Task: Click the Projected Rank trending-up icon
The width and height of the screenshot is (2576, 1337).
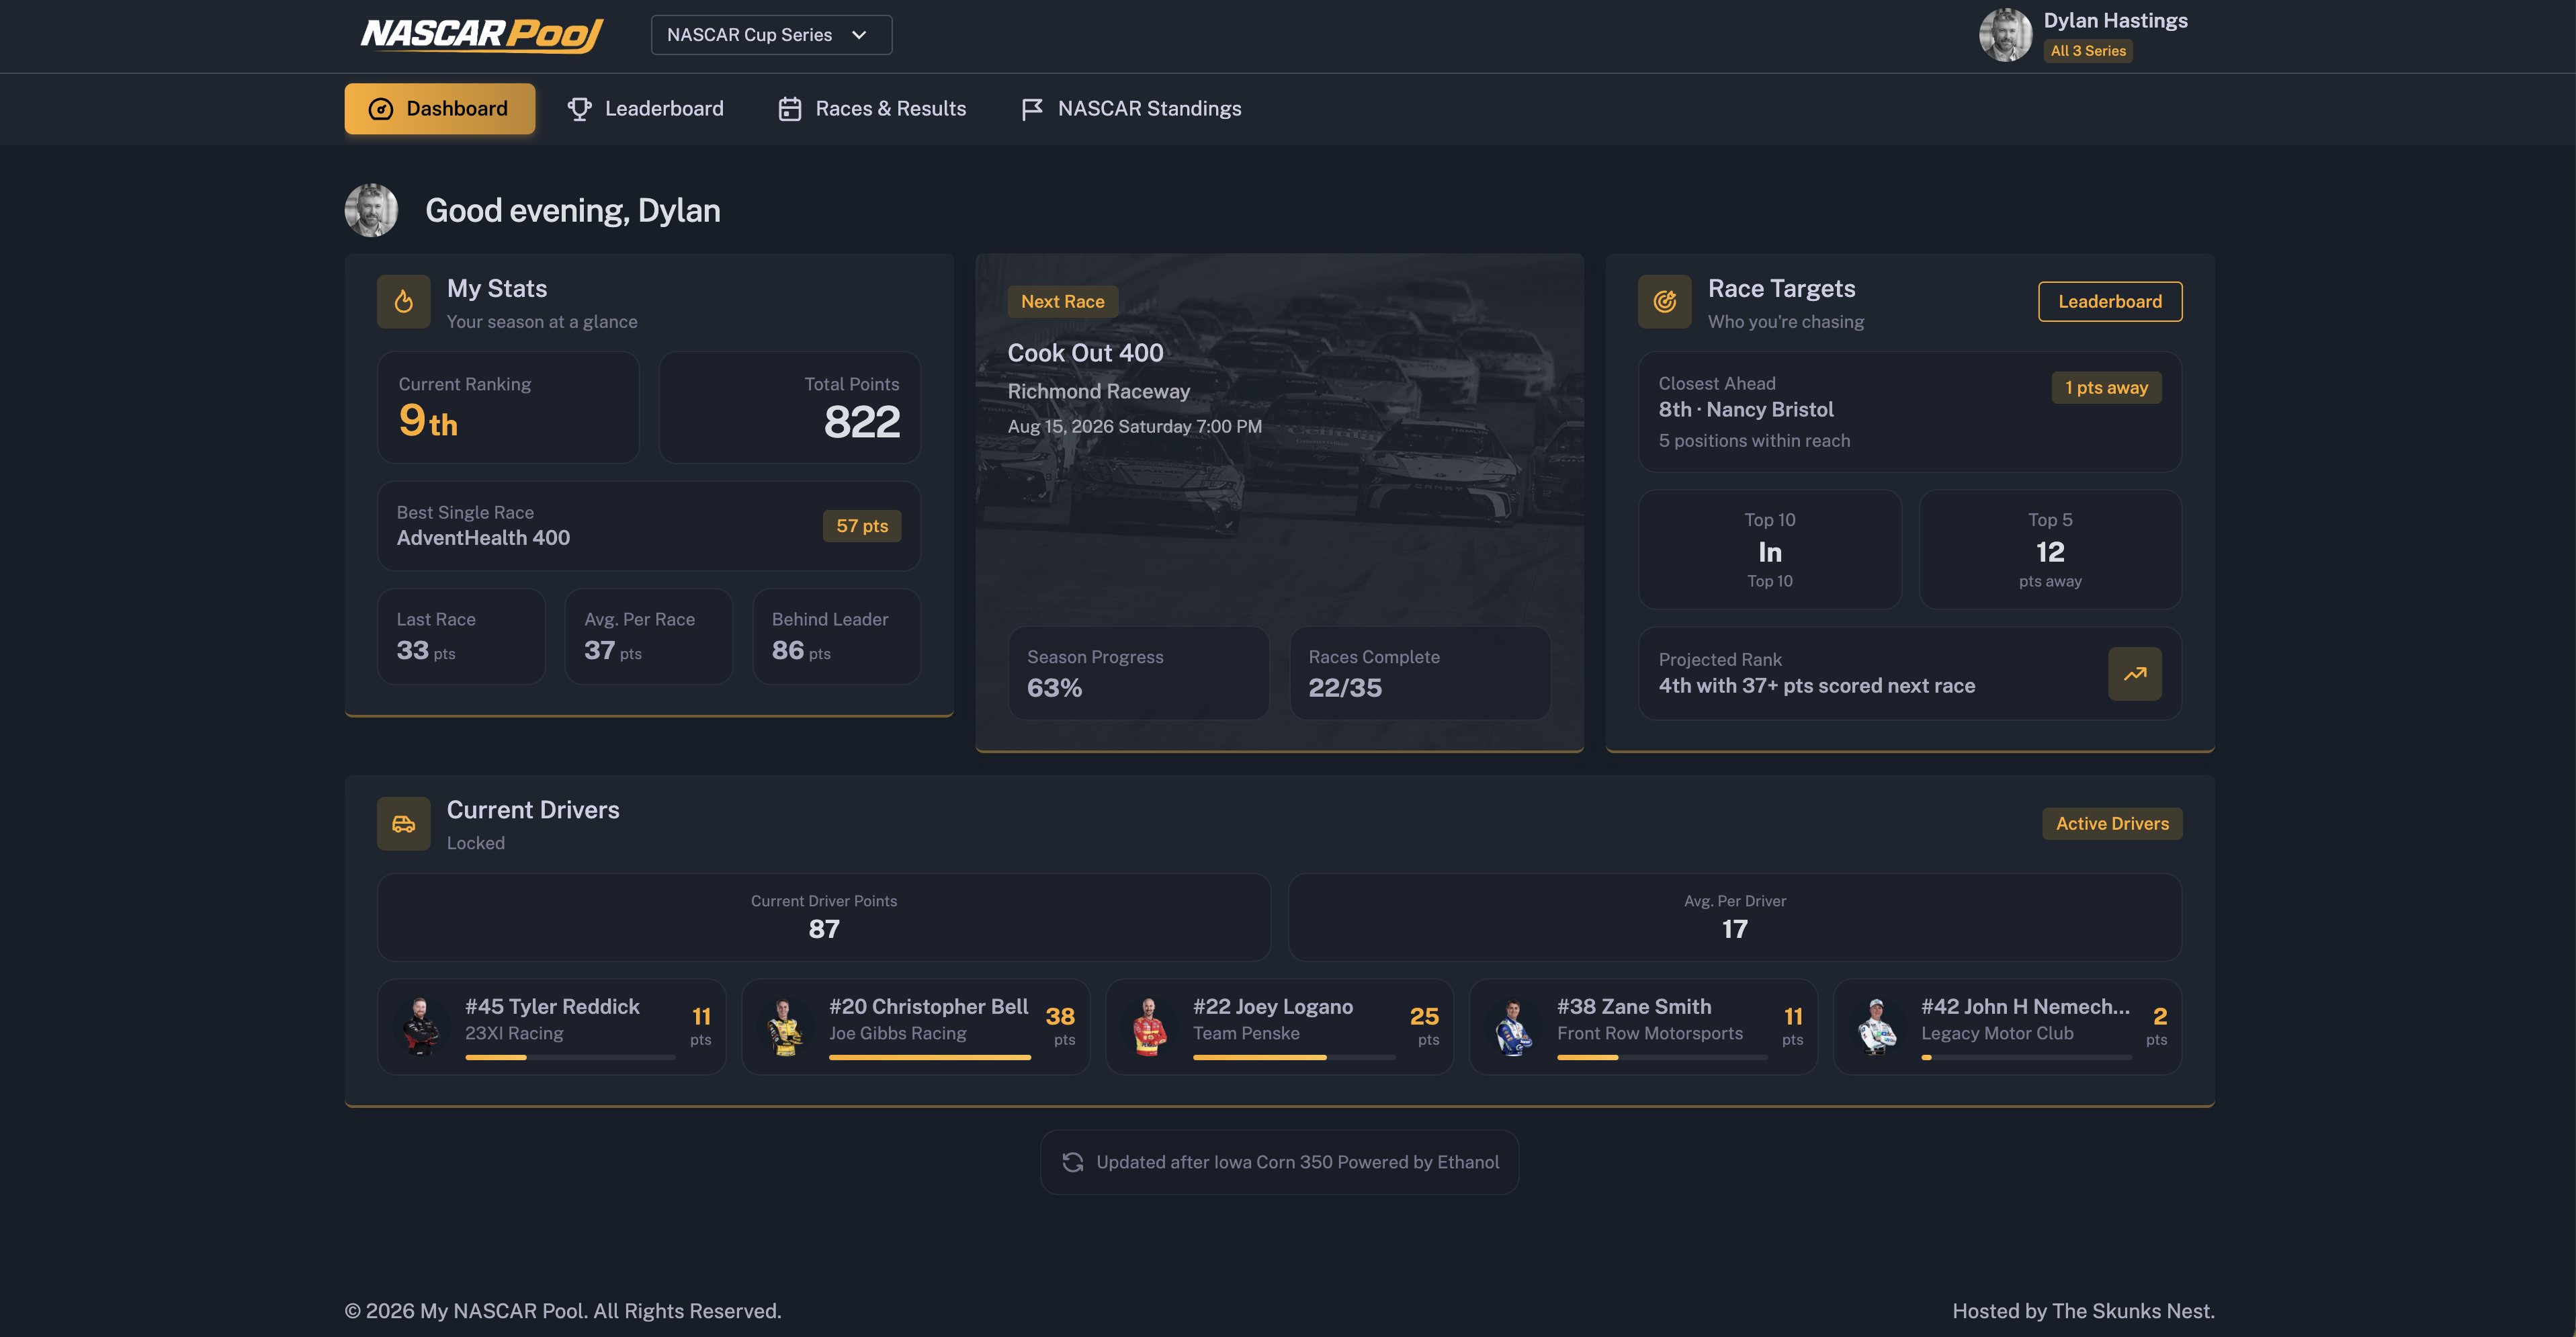Action: (x=2134, y=674)
